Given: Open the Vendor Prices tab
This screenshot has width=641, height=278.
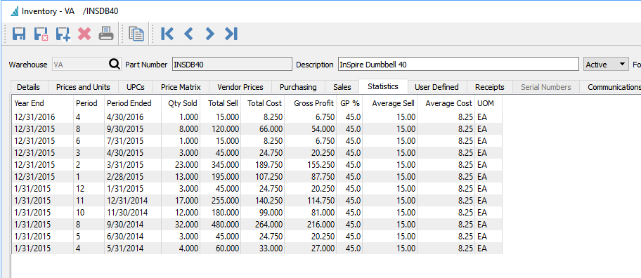Looking at the screenshot, I should (240, 87).
